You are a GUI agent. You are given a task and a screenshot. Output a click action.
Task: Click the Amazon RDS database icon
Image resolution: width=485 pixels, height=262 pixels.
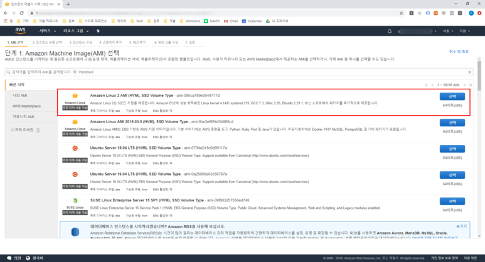(75, 232)
